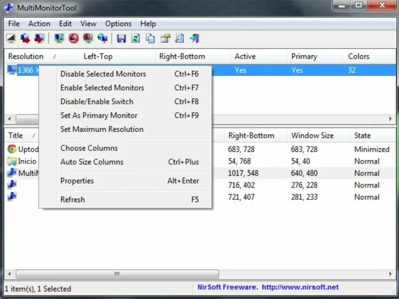
Task: Click the '1 item(s), 1 Selected' status text
Action: (x=38, y=289)
